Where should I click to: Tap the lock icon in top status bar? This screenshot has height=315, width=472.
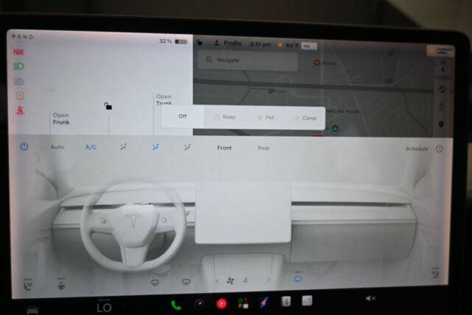coord(200,43)
